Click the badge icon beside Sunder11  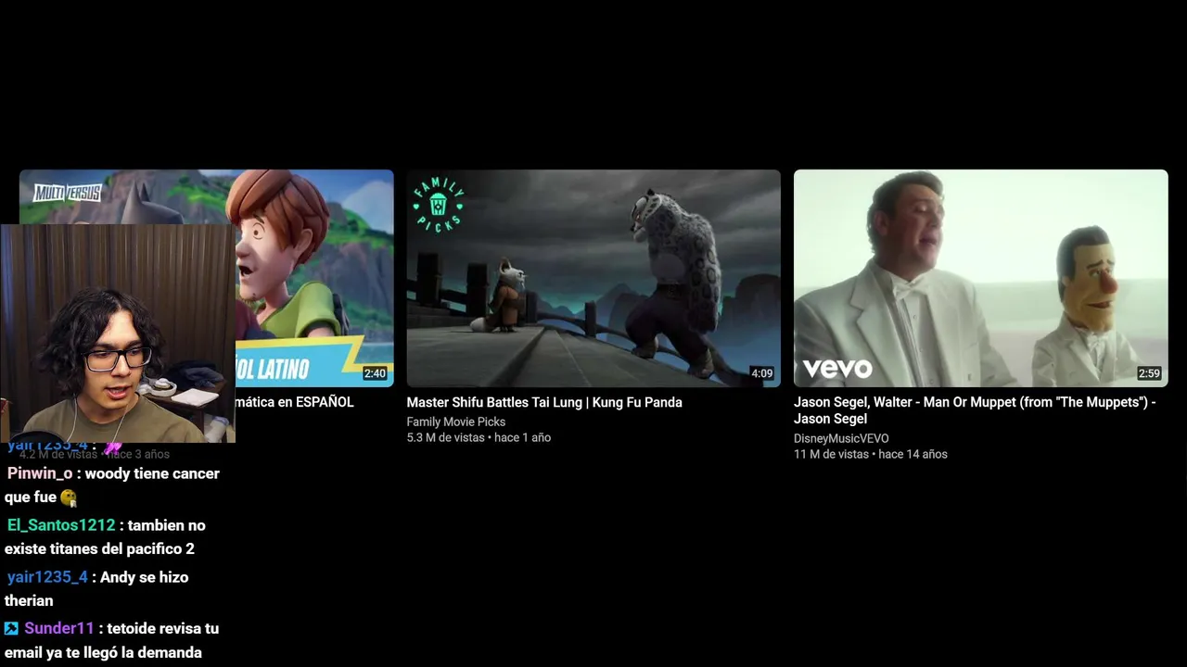click(x=11, y=628)
